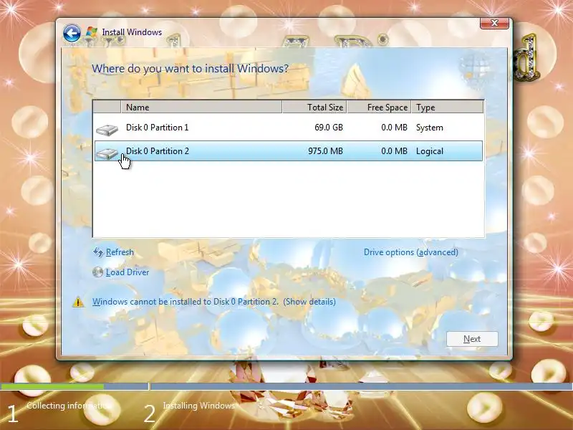Click the Next button
573x430 pixels.
(472, 339)
